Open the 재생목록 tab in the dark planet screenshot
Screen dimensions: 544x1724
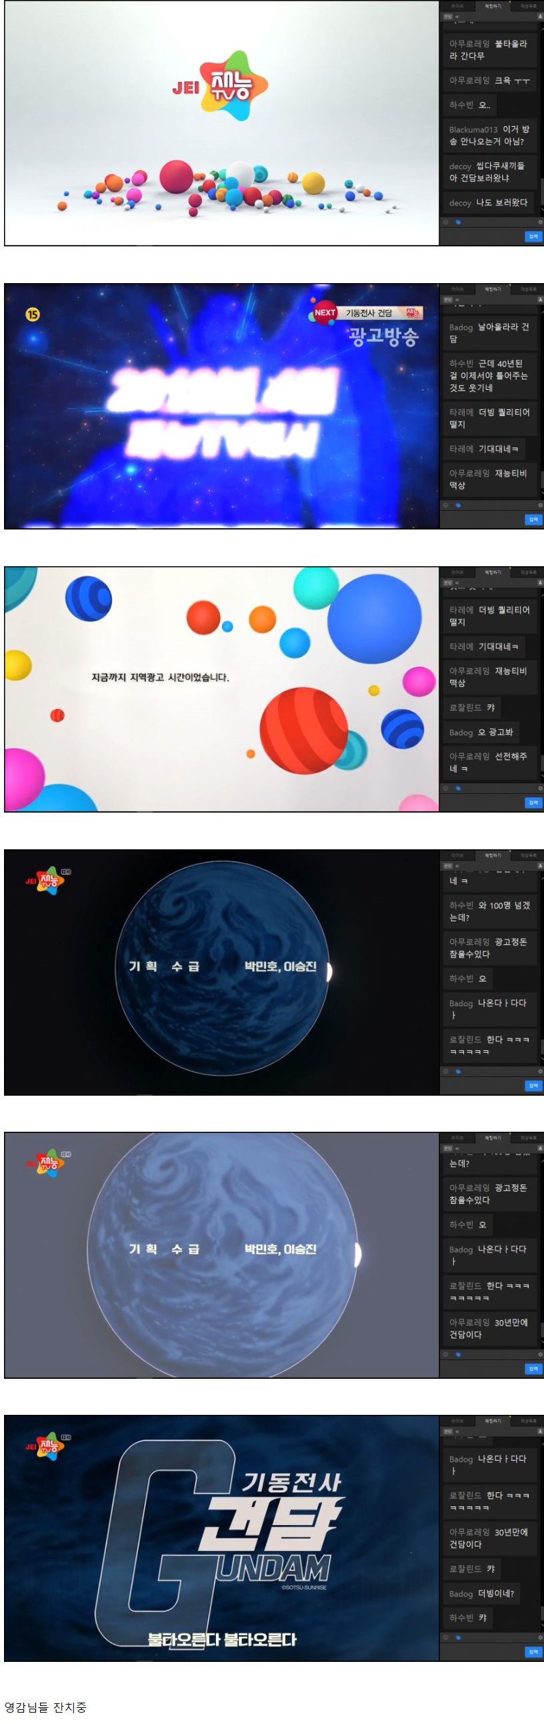(528, 855)
